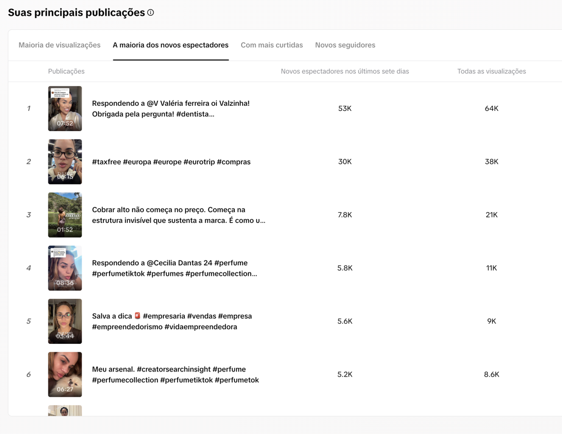Open thumbnail of video with duration 03:44
Screen dimensions: 562x434
pyautogui.click(x=65, y=321)
